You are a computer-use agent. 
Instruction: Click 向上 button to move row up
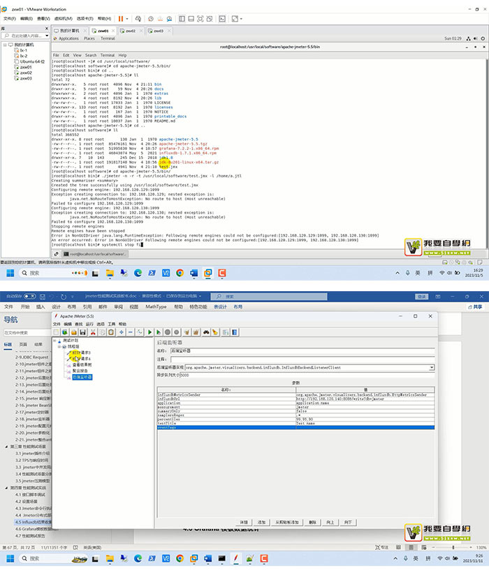tap(330, 522)
